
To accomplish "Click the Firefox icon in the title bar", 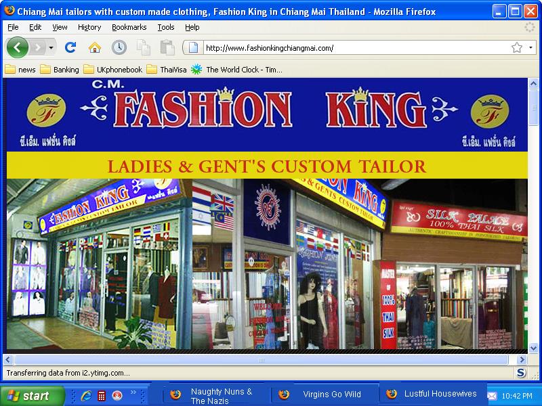I will (x=9, y=11).
